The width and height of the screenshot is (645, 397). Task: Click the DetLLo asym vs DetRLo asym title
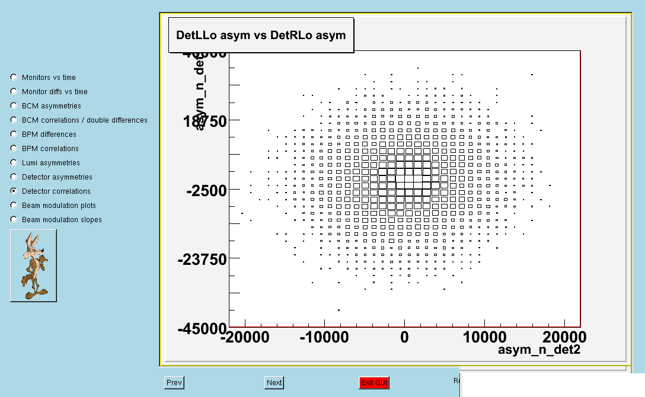point(261,35)
